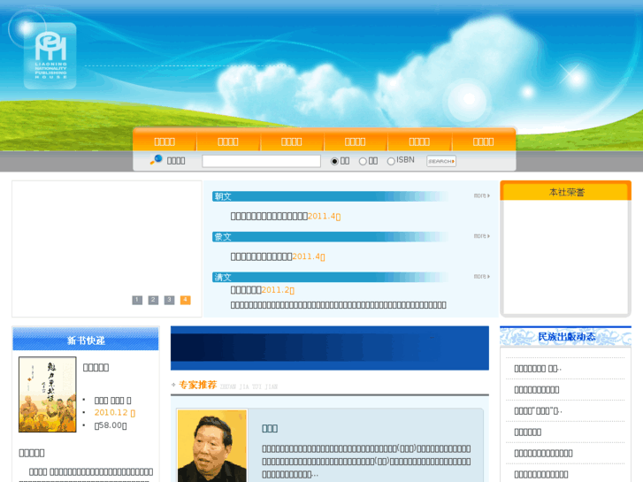The height and width of the screenshot is (482, 643).
Task: Select highlighted slideshow page 4
Action: pyautogui.click(x=185, y=300)
